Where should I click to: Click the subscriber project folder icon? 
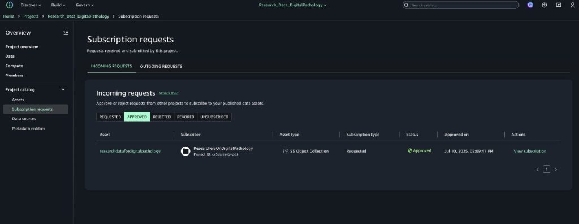point(185,151)
